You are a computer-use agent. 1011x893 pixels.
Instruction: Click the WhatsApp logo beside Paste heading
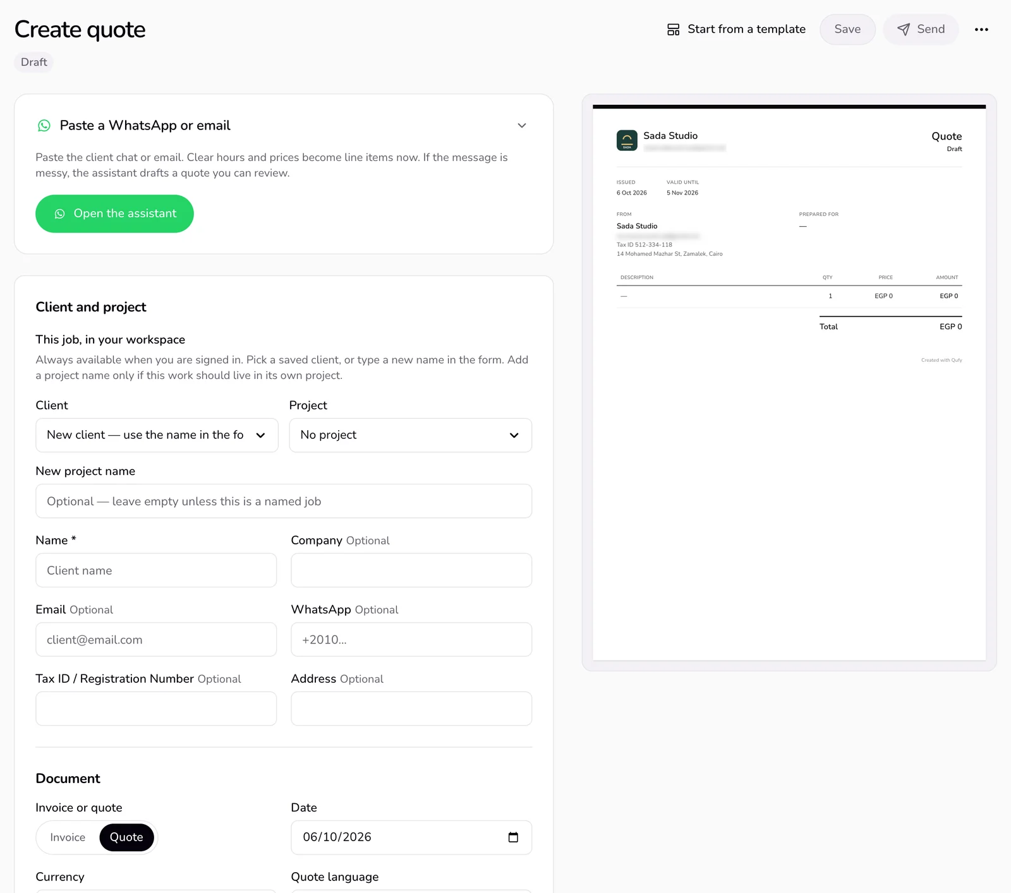pos(44,126)
